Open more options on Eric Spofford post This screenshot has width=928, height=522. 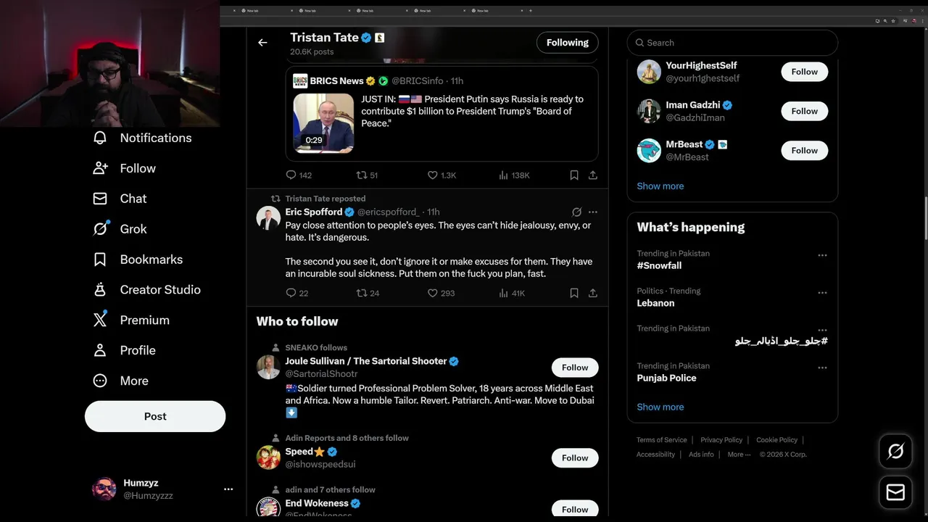[592, 212]
